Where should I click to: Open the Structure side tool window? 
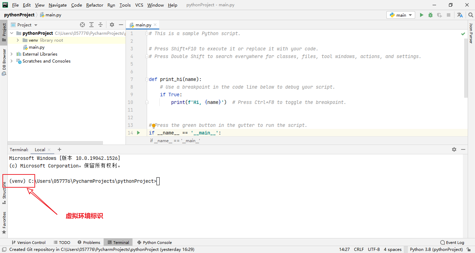coord(4,193)
